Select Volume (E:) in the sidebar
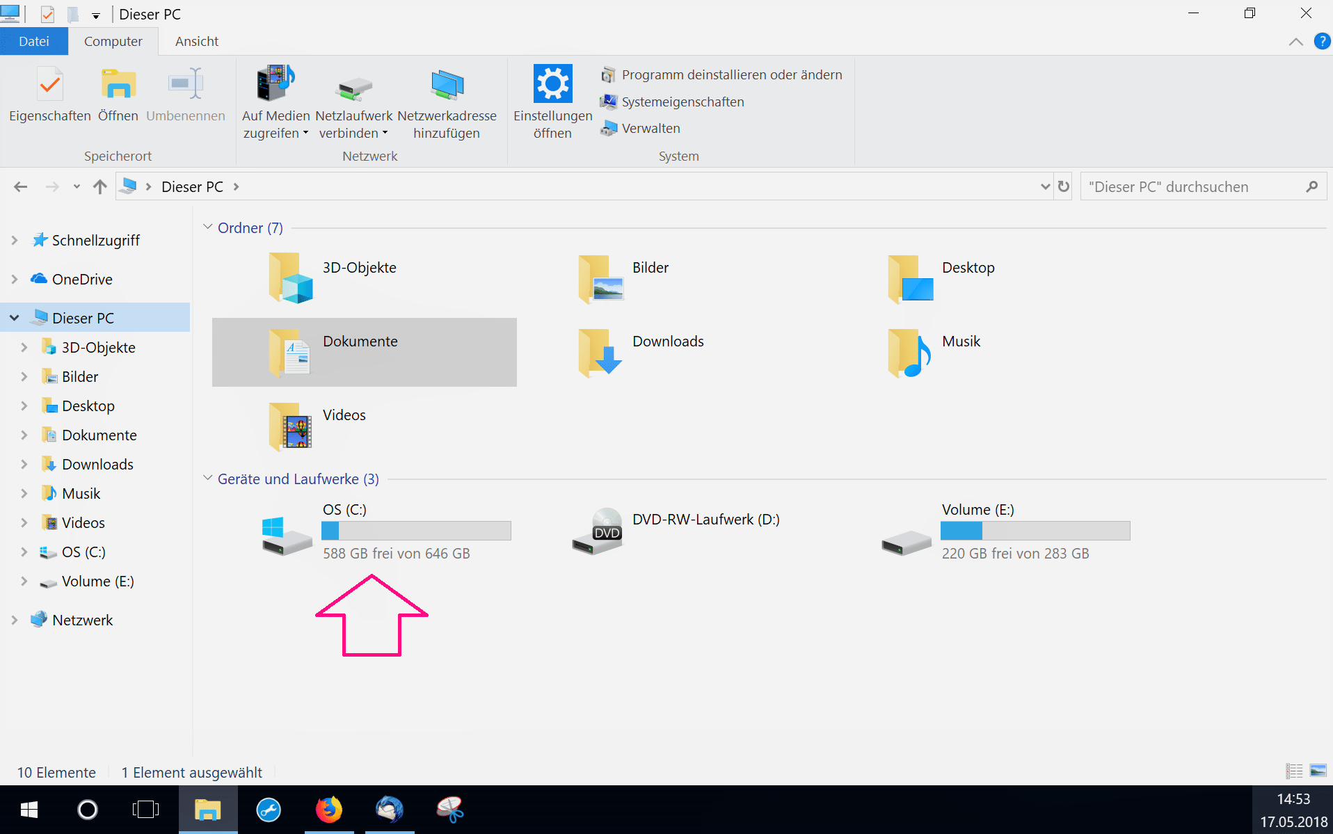 point(97,581)
